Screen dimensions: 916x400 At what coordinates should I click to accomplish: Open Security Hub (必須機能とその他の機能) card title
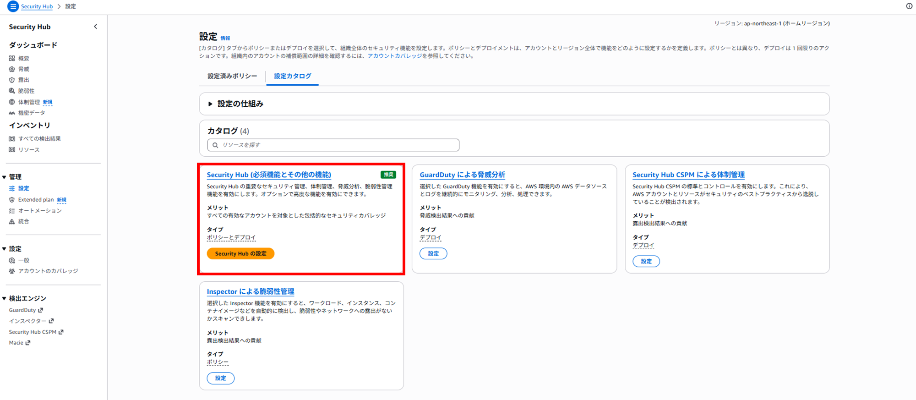click(x=269, y=175)
